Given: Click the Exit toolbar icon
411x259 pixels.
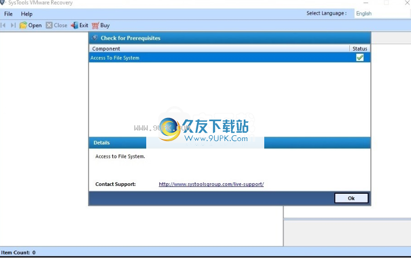Looking at the screenshot, I should tap(75, 26).
